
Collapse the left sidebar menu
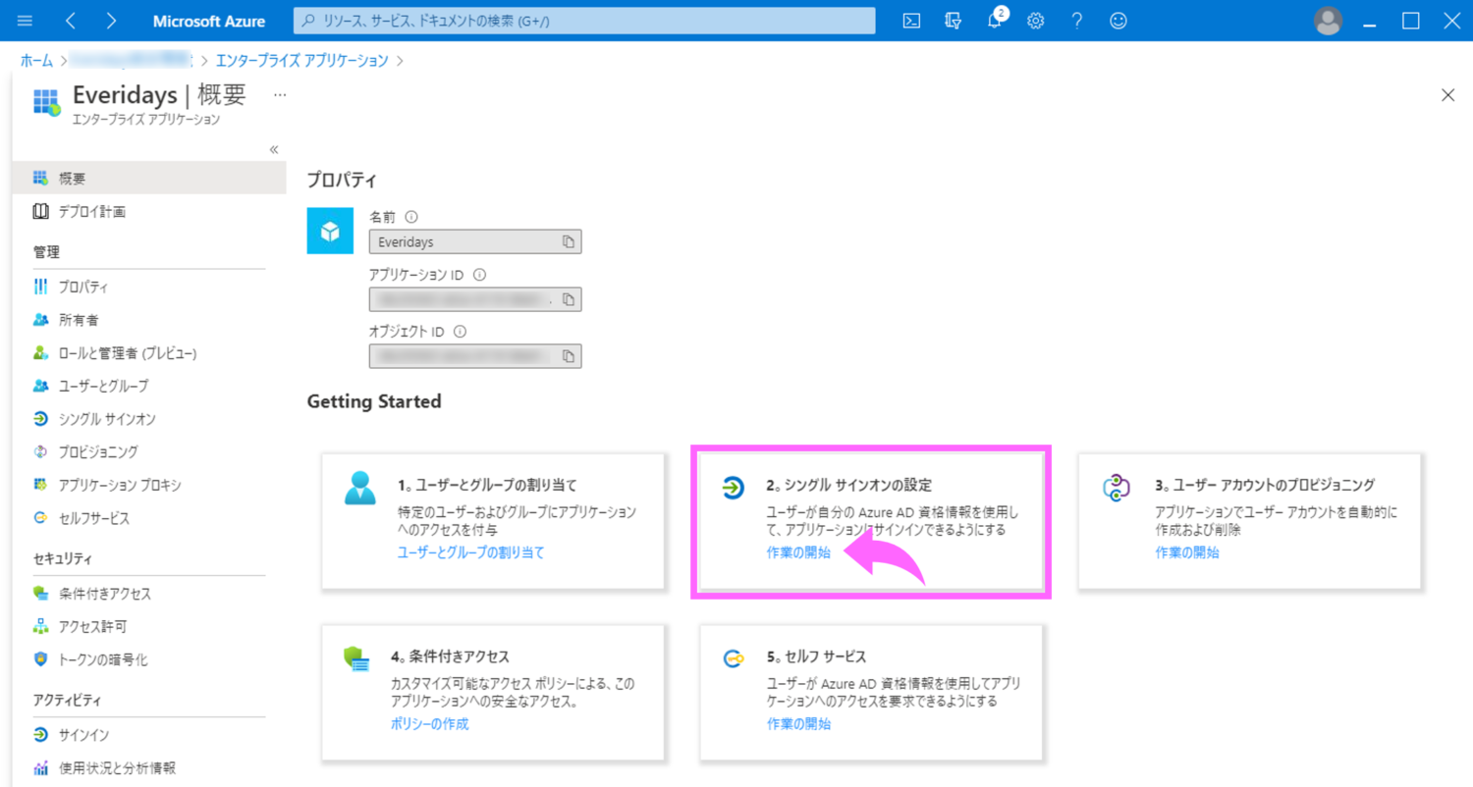[274, 149]
